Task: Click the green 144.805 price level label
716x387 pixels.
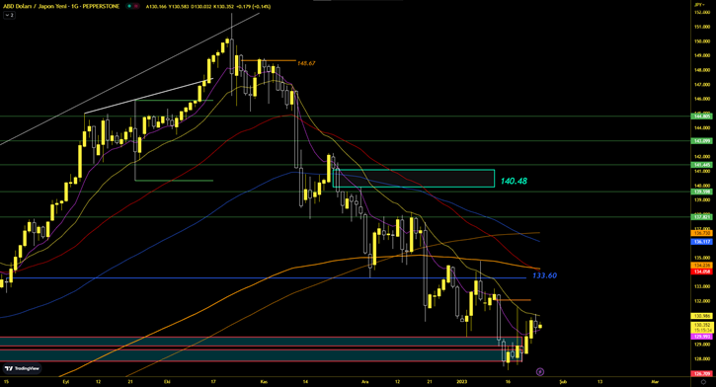Action: 702,116
